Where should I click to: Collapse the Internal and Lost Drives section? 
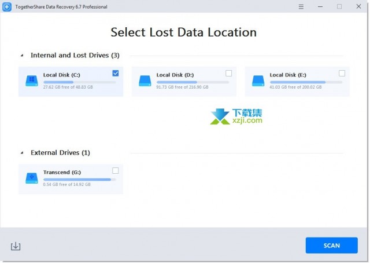[22, 56]
